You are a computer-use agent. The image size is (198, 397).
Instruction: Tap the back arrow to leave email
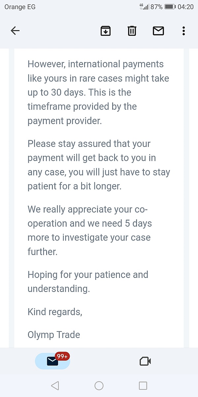coord(15,31)
